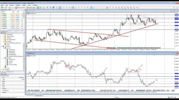
Task: Switch chart to bar chart style
Action: point(38,7)
